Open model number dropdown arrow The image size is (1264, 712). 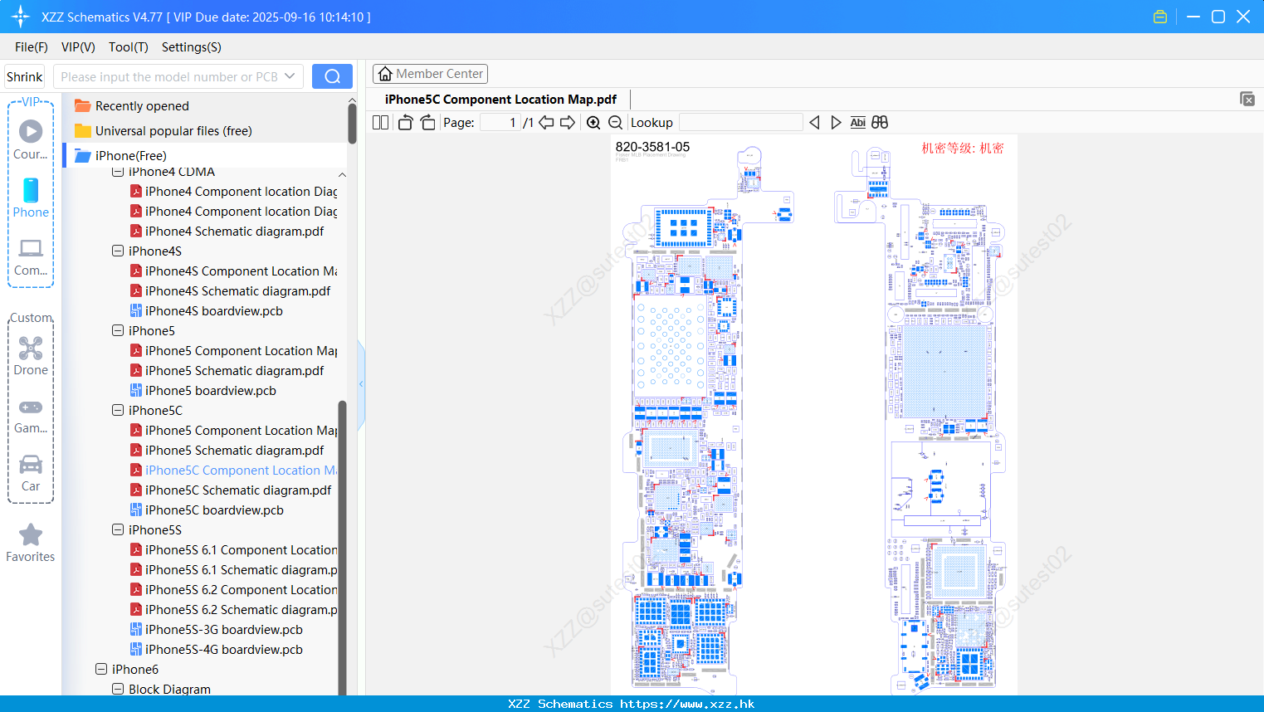[x=290, y=76]
